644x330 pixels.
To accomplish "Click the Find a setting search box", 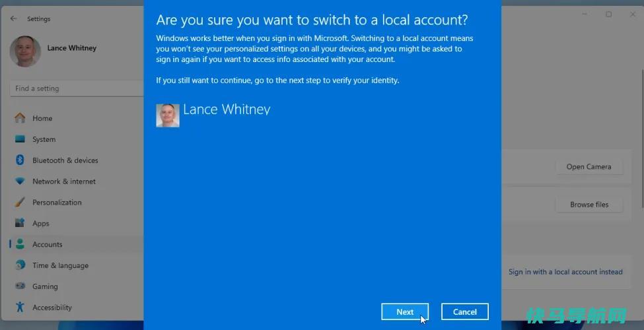I will 77,88.
